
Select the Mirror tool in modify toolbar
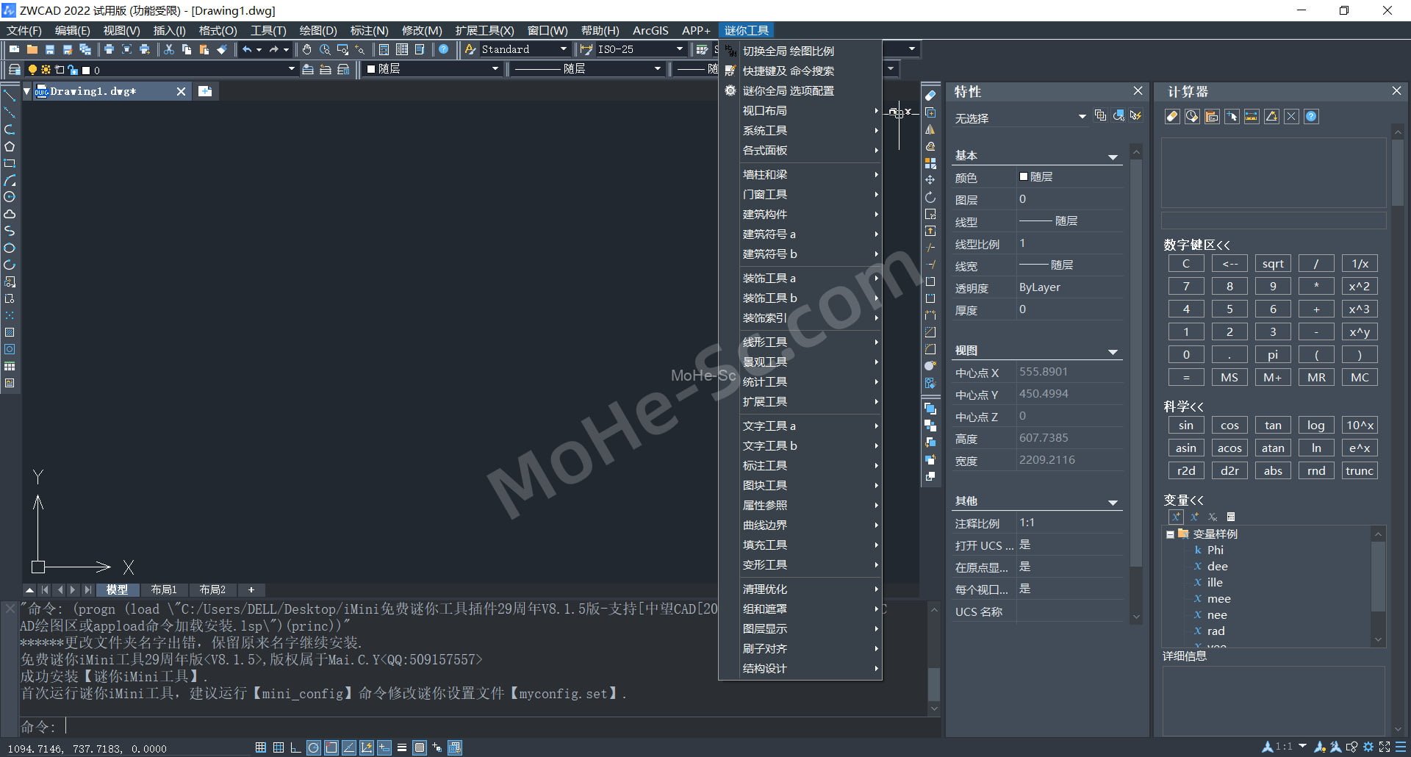click(930, 129)
